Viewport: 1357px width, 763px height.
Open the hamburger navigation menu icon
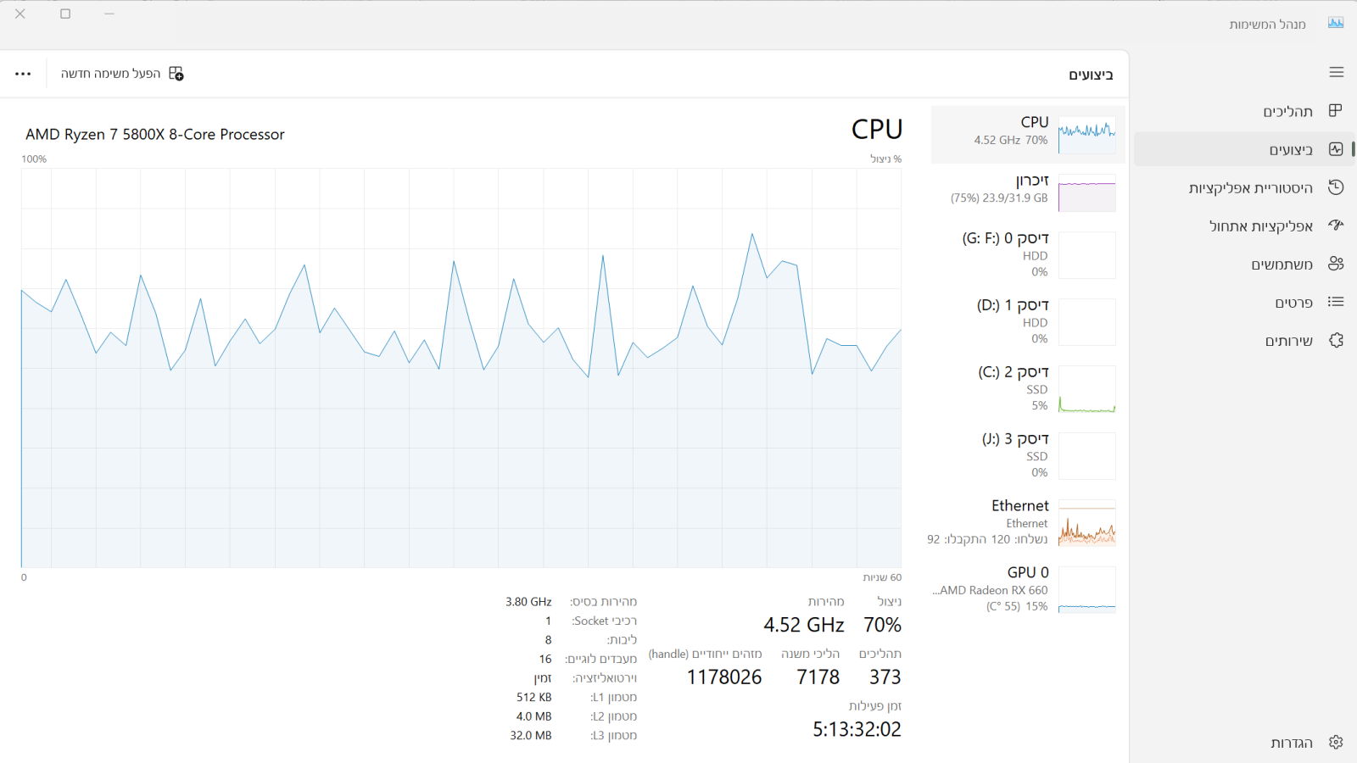[1337, 72]
